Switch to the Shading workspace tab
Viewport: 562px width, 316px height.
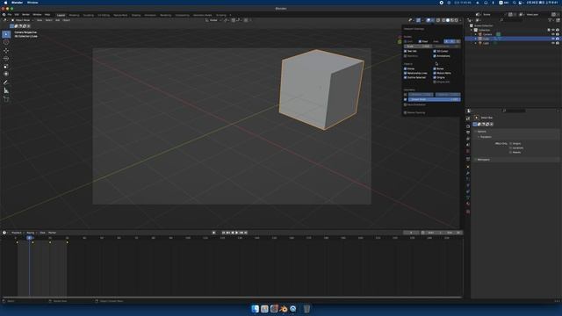136,15
